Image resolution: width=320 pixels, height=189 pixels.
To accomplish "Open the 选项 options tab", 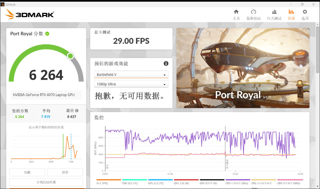I will tap(305, 15).
